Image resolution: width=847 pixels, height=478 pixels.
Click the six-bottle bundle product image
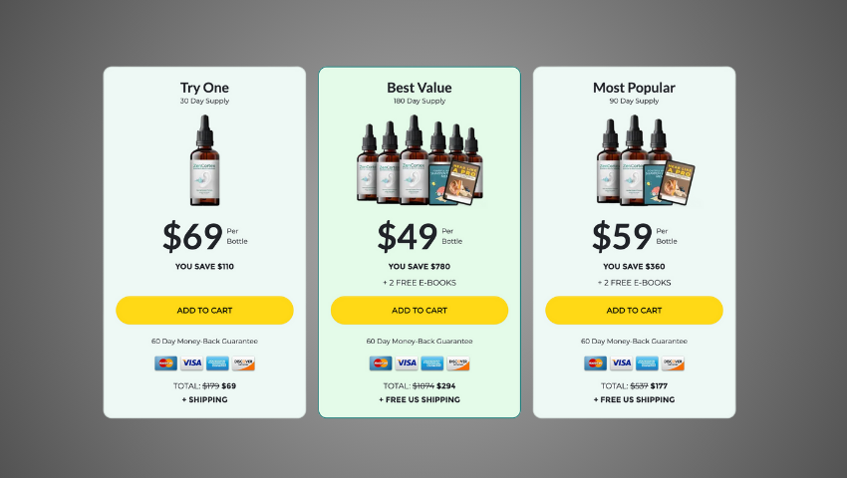pos(420,160)
